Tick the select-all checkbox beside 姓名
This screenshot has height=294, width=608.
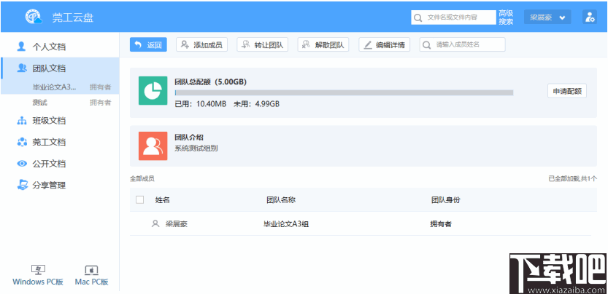click(139, 199)
